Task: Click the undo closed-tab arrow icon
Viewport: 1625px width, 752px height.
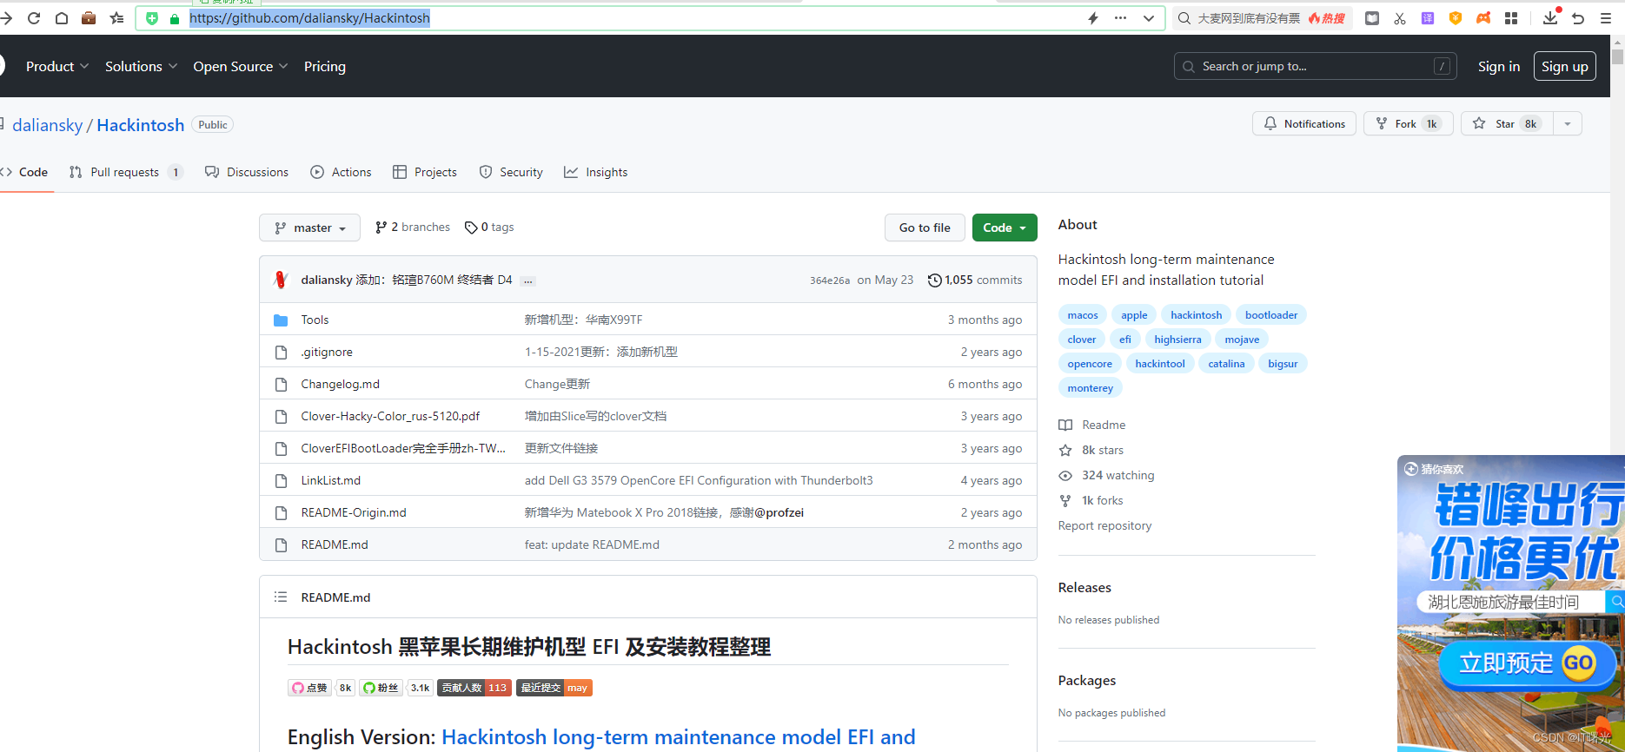Action: [1578, 18]
